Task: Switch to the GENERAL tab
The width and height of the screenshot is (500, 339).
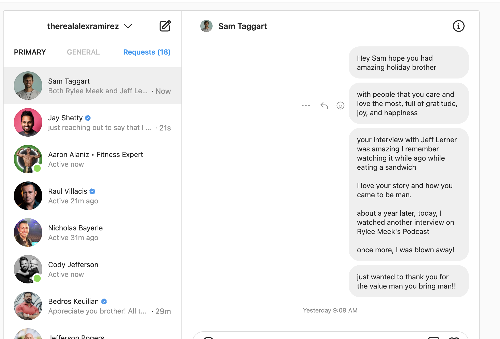Action: pyautogui.click(x=83, y=52)
